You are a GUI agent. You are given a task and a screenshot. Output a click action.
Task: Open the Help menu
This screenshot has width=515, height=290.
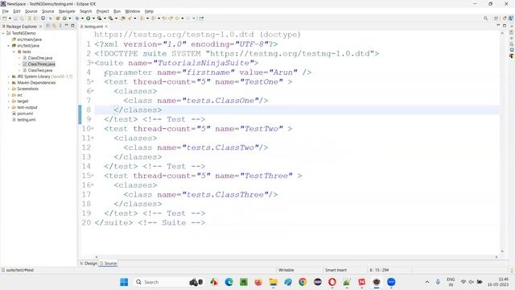pos(149,11)
